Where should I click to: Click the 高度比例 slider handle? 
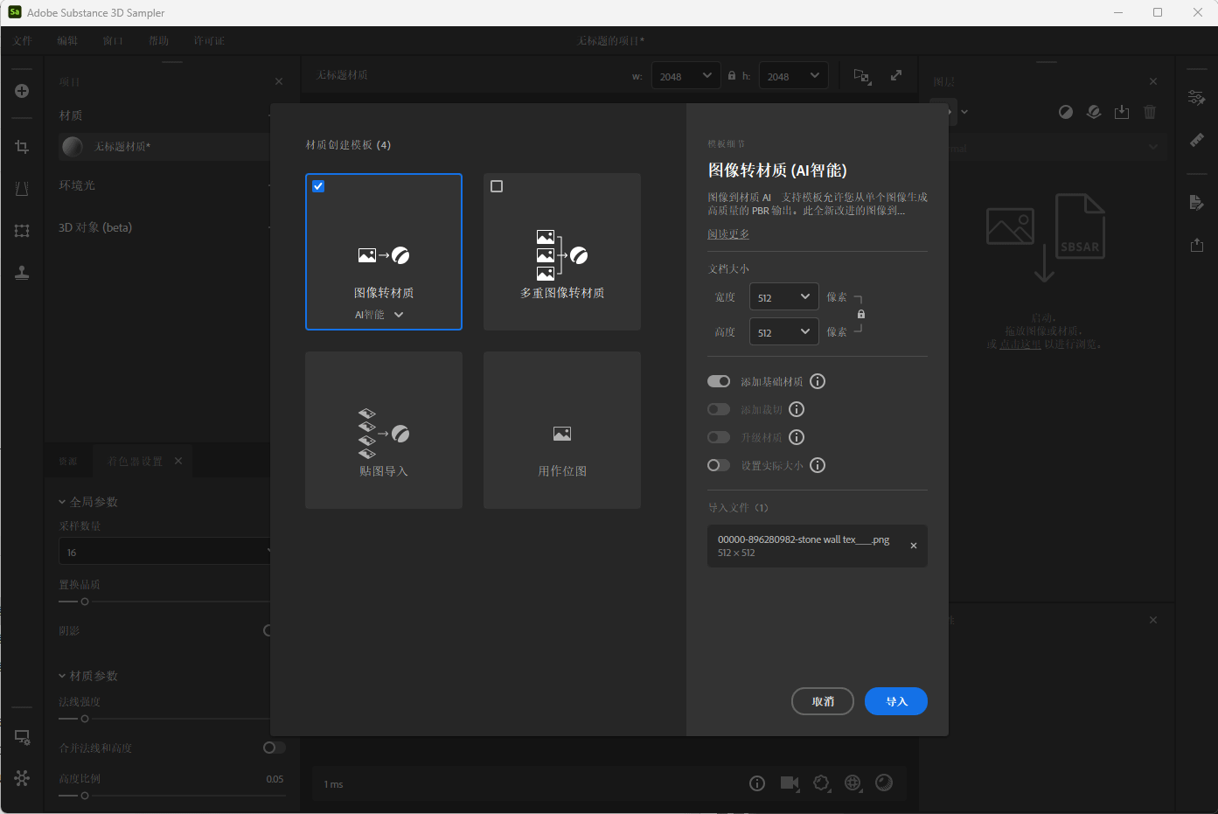coord(85,796)
